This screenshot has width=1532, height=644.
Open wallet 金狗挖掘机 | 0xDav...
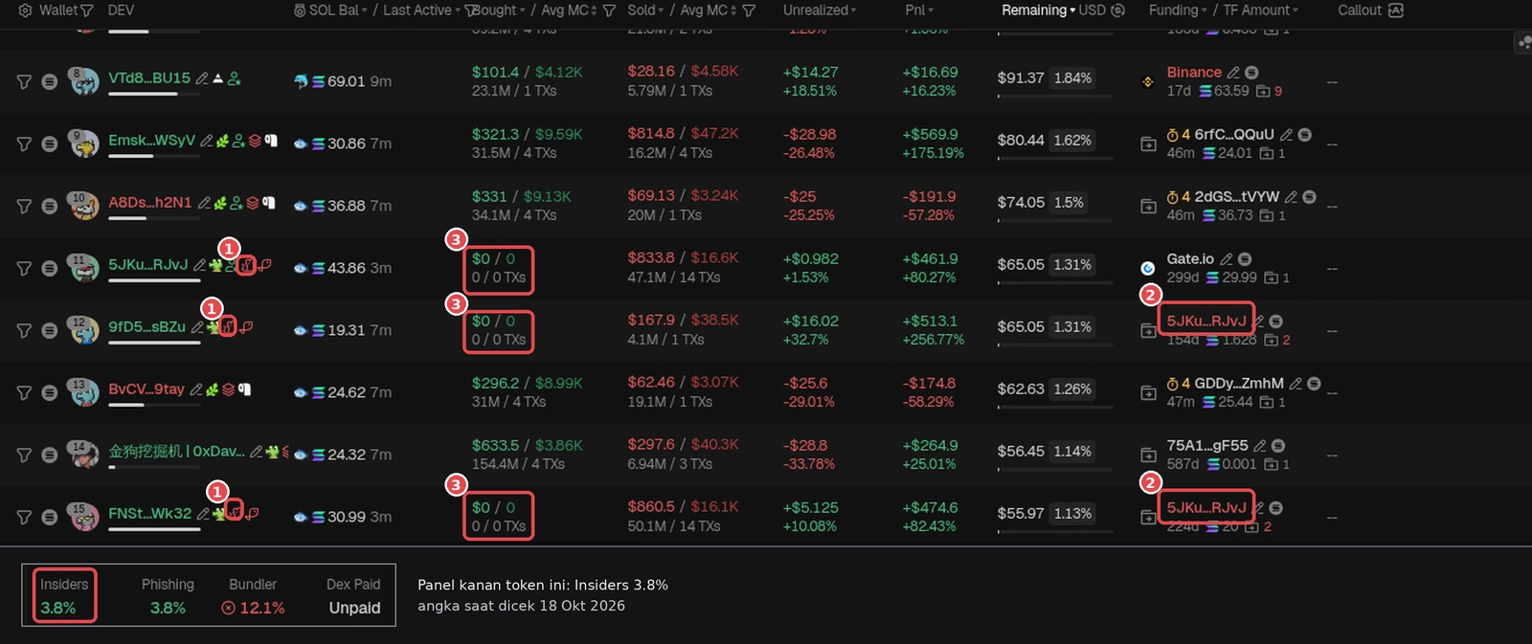tap(176, 452)
